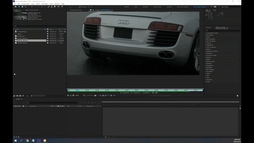The height and width of the screenshot is (143, 254).
Task: Click the project color depth button
Action: click(x=27, y=96)
